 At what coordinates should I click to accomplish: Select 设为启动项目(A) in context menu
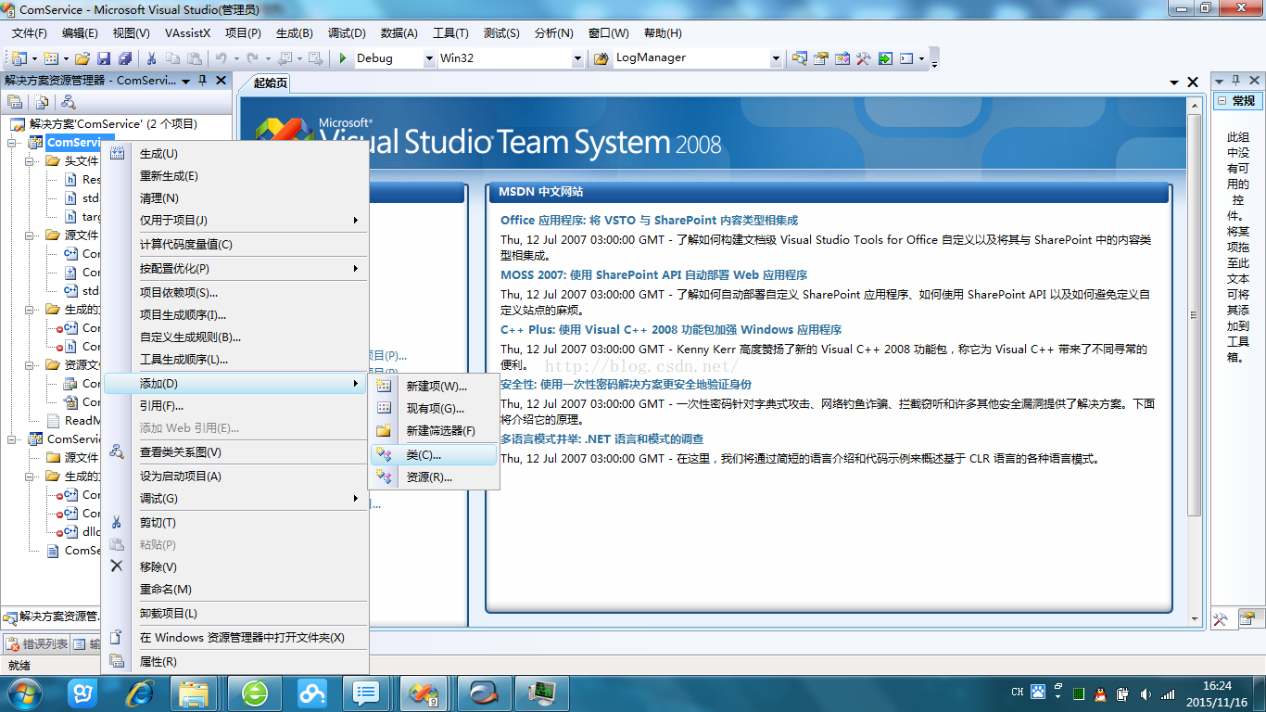pos(236,477)
